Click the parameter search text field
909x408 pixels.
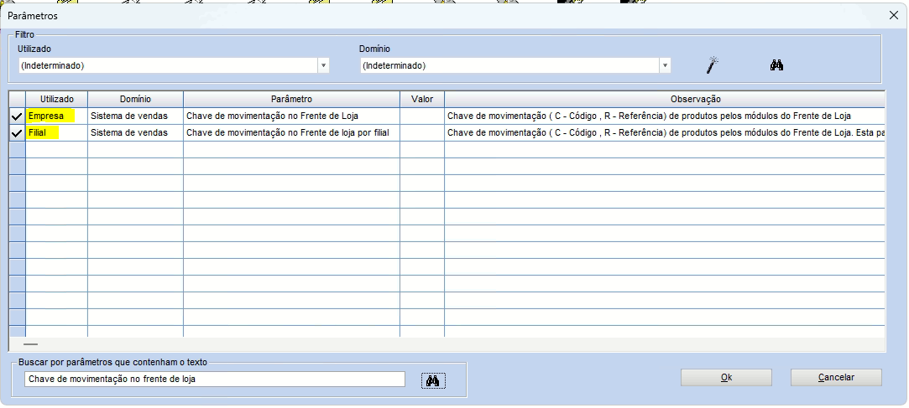[x=214, y=380]
